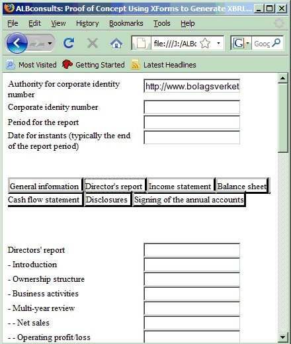Expand the address bar URL dropdown
Screen dimensions: 291x344
(218, 43)
